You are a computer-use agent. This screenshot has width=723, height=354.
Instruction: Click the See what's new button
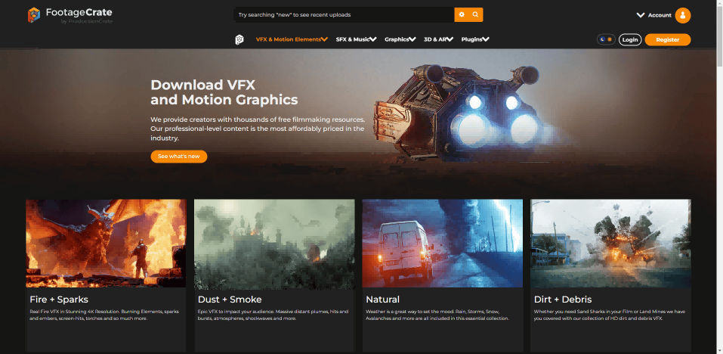click(x=178, y=157)
